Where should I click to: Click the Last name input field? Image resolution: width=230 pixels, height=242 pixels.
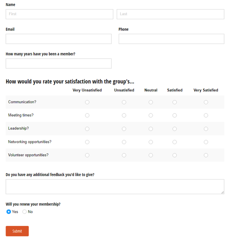(170, 14)
